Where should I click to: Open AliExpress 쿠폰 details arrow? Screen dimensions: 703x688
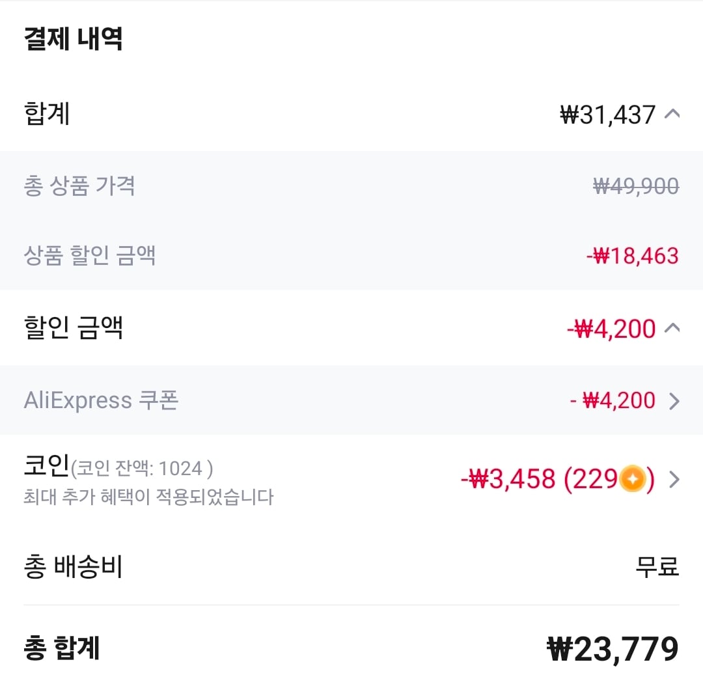[674, 401]
